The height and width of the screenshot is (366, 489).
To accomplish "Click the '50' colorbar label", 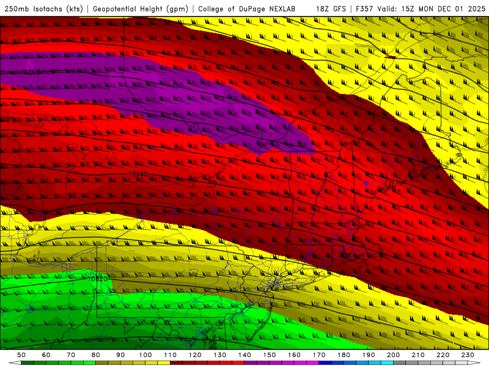I will (21, 355).
